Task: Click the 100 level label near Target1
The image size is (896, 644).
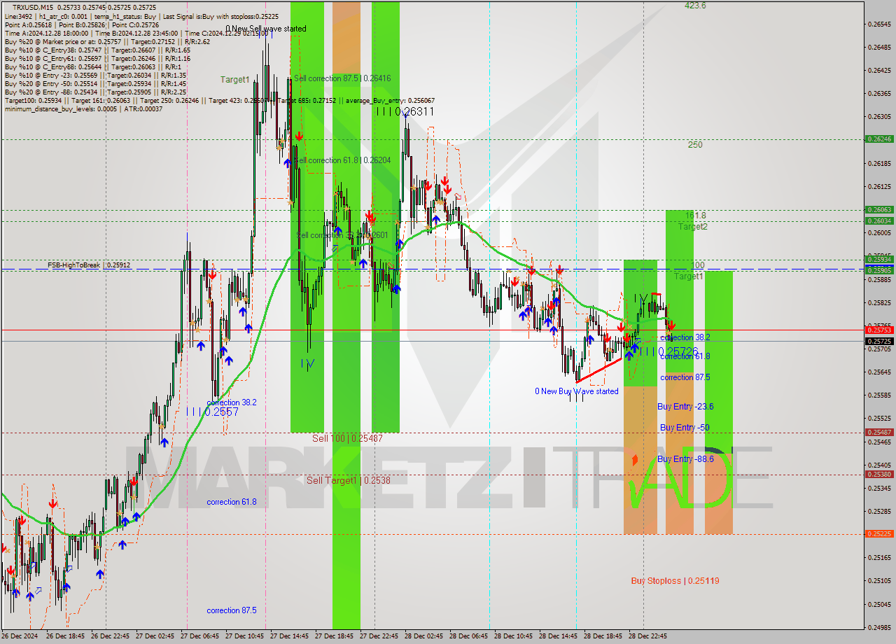Action: point(698,265)
